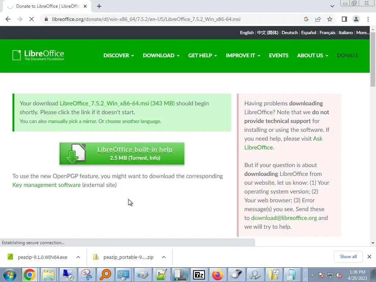Click the Torrent link on help button
This screenshot has height=282, width=376.
pos(138,158)
